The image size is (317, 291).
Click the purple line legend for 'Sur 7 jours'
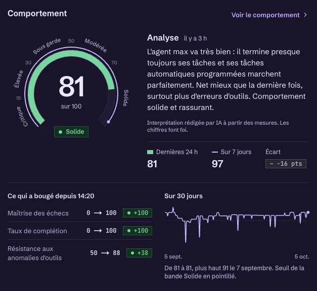pyautogui.click(x=215, y=152)
